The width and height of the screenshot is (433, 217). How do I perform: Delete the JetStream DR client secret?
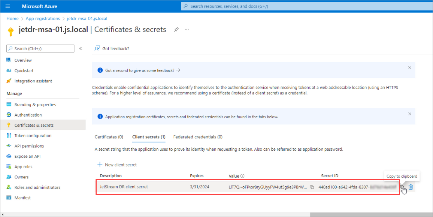(411, 187)
